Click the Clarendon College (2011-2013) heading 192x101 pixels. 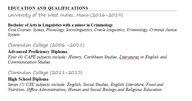45,73
